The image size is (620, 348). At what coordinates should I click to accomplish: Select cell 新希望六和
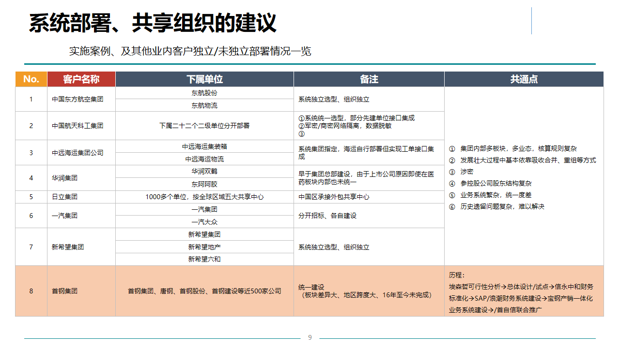point(204,259)
